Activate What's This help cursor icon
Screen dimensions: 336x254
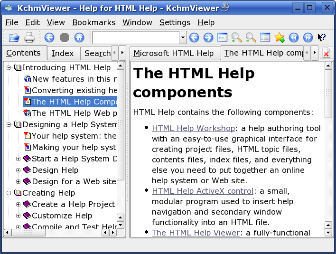(322, 38)
